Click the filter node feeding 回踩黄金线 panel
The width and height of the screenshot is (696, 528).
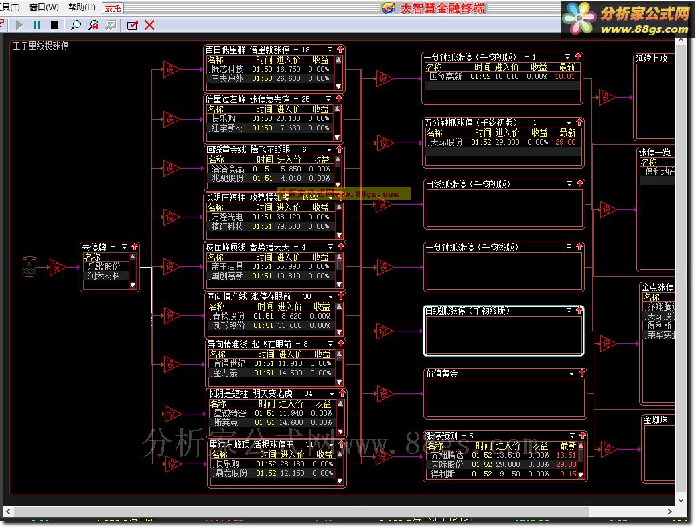pos(171,169)
